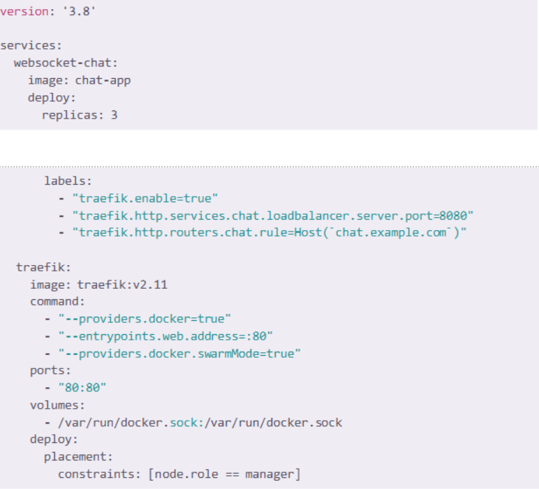
Task: Click the placement: key
Action: (78, 457)
